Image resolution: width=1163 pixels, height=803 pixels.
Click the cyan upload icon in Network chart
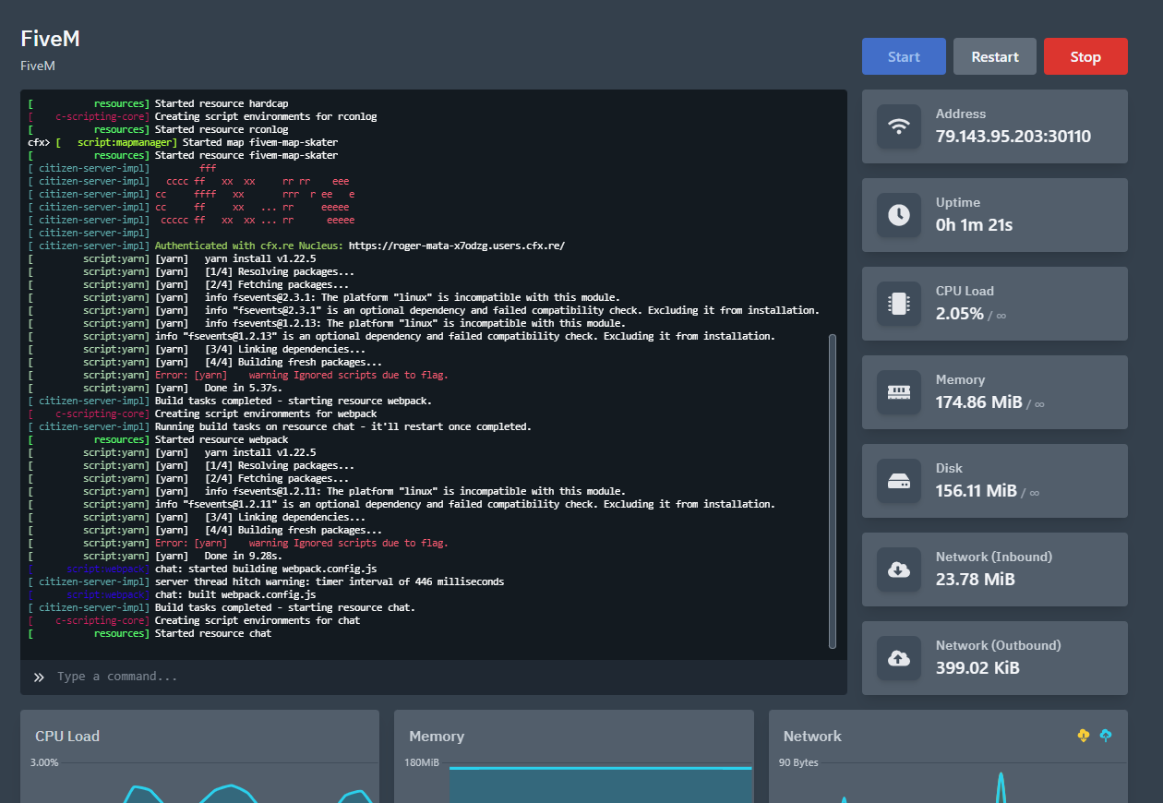pyautogui.click(x=1106, y=735)
